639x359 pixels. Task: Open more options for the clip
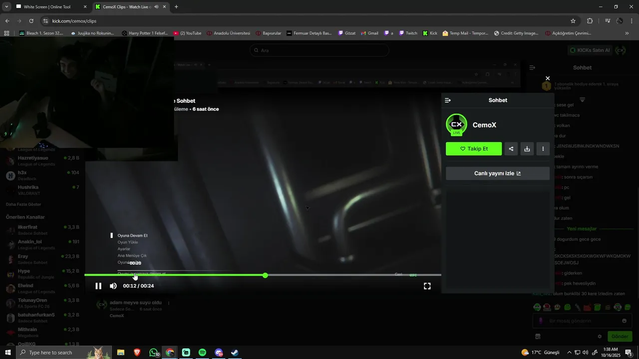tap(543, 149)
